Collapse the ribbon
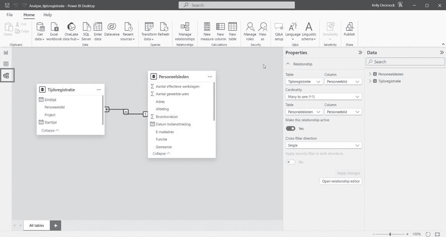Viewport: 446px width, 237px height. (x=443, y=44)
